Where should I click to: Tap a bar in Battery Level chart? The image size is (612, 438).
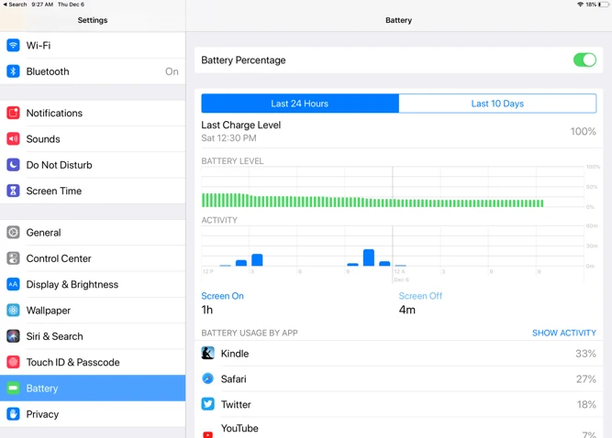[275, 201]
